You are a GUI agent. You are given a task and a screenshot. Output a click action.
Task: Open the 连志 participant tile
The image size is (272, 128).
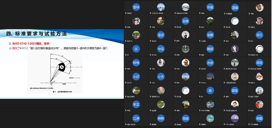(x=161, y=35)
